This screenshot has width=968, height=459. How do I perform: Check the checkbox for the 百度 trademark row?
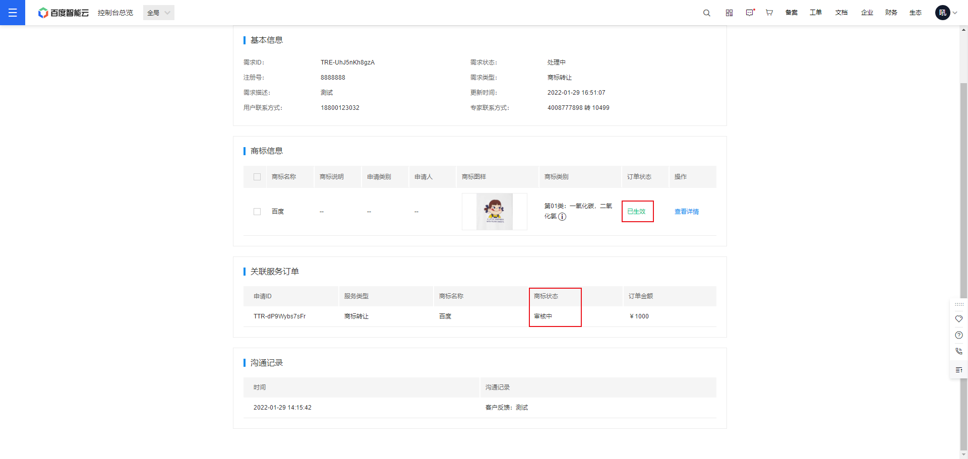click(257, 212)
